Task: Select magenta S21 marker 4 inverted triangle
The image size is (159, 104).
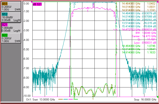Action: coord(93,7)
